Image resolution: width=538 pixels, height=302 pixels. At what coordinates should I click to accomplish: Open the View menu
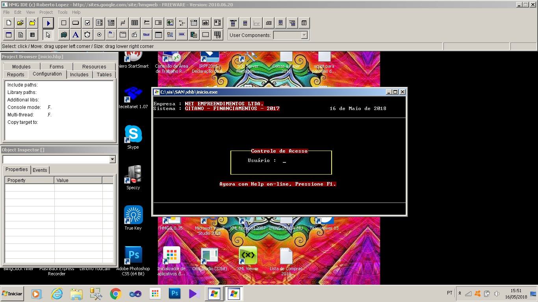(x=30, y=12)
